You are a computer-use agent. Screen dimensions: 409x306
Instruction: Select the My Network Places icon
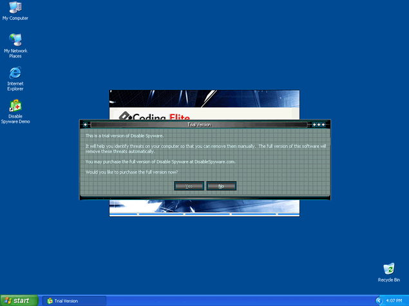click(15, 40)
